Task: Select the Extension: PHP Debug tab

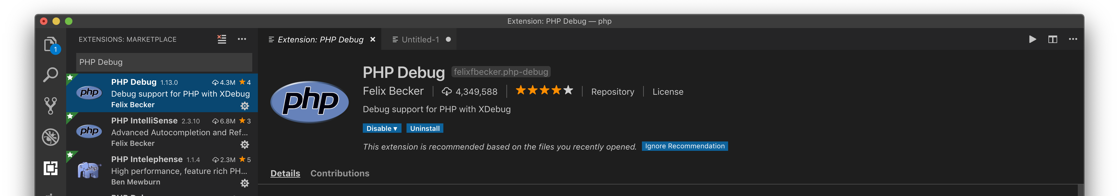Action: [320, 40]
